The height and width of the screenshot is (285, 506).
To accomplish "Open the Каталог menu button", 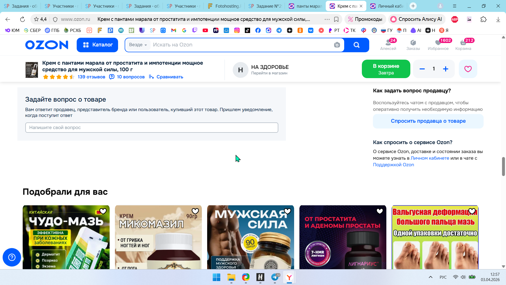I will [97, 45].
